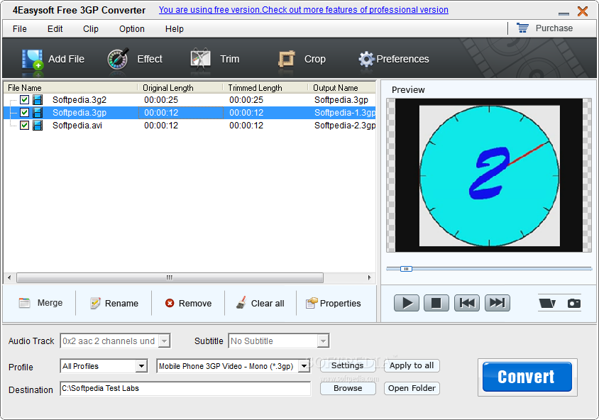This screenshot has height=420, width=599.
Task: Open the snapshot folder icon
Action: pyautogui.click(x=547, y=303)
